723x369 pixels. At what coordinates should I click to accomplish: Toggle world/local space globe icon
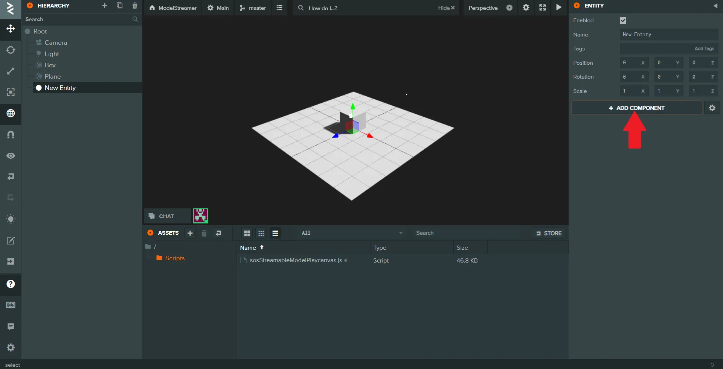11,113
